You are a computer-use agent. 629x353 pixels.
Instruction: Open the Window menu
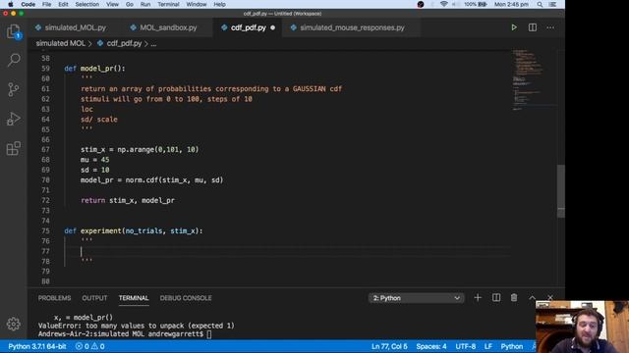coord(197,4)
